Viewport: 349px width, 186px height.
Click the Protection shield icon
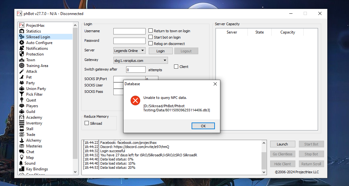coord(22,54)
